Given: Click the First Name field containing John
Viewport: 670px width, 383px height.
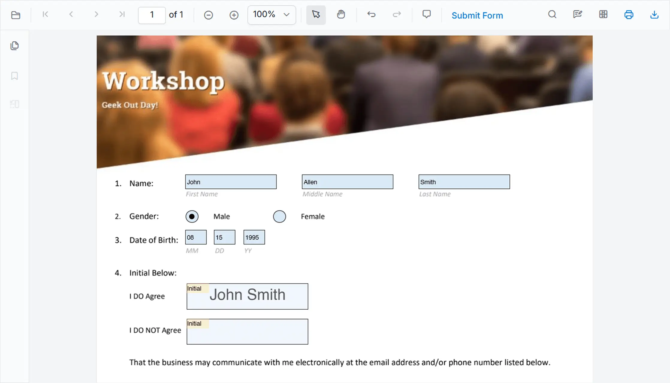Looking at the screenshot, I should point(231,182).
